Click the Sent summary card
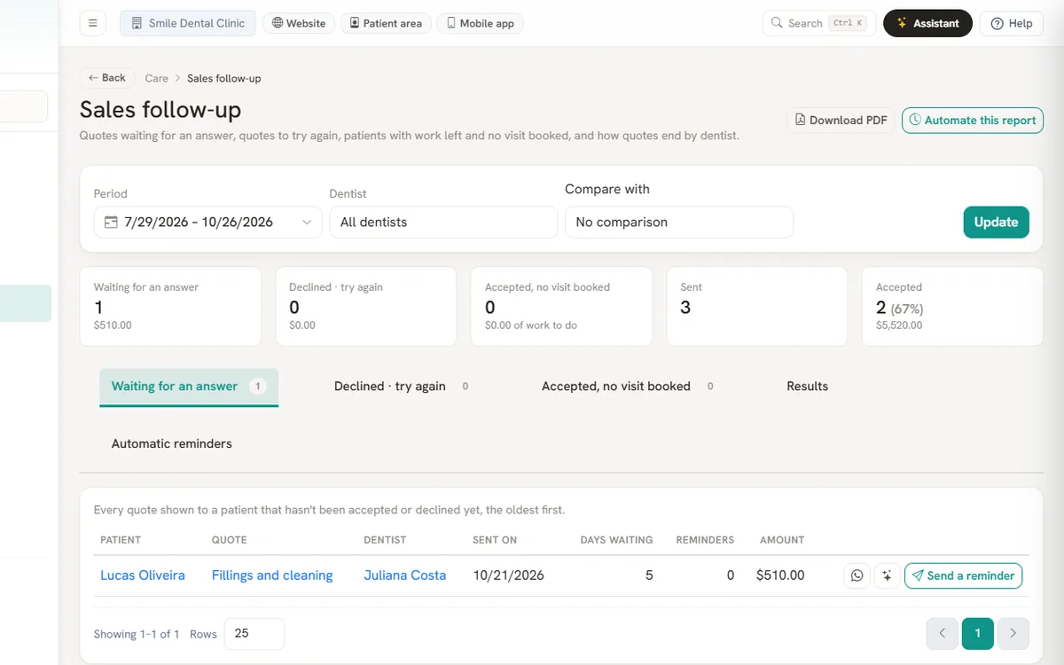 pos(757,306)
